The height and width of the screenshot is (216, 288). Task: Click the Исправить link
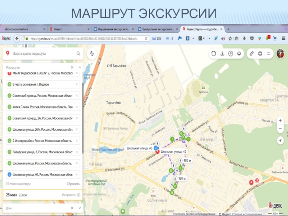pos(69,195)
